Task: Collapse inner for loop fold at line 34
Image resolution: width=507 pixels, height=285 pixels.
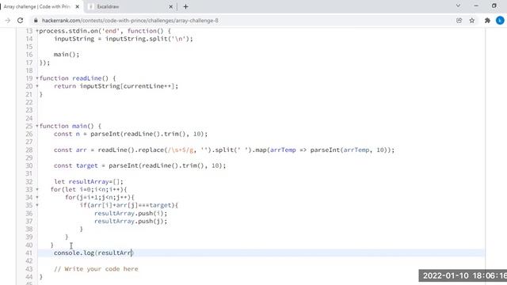Action: click(x=37, y=197)
